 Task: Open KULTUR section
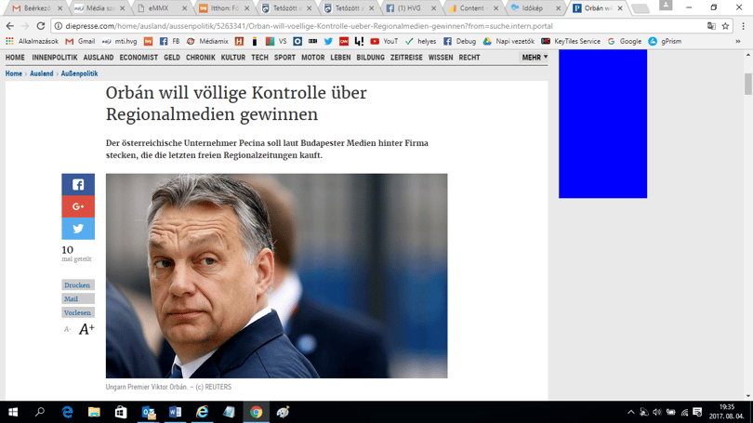click(233, 57)
